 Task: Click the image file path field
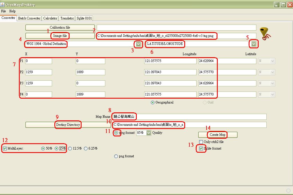coord(176,36)
